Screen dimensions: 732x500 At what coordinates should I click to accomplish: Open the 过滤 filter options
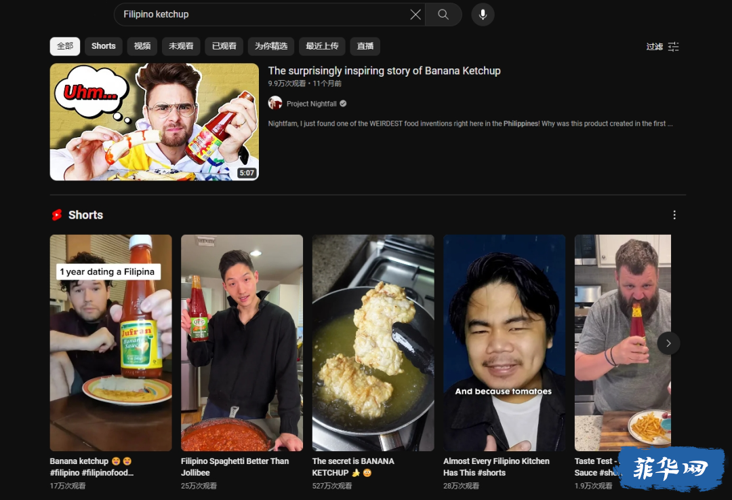coord(662,46)
